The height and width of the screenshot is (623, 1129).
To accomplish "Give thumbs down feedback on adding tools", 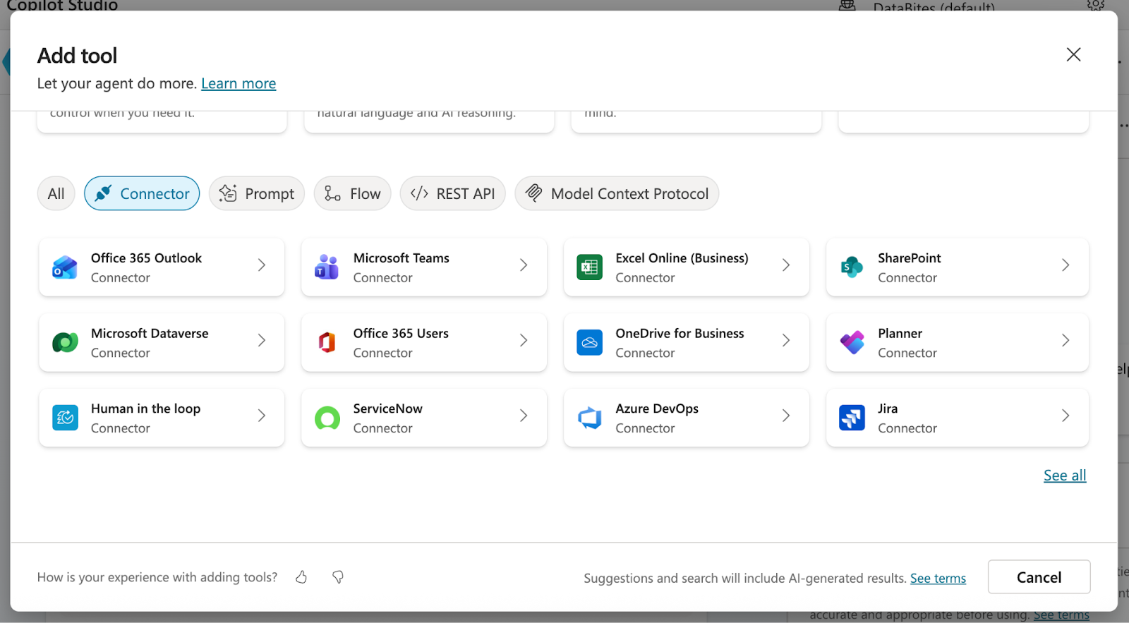I will click(x=338, y=577).
